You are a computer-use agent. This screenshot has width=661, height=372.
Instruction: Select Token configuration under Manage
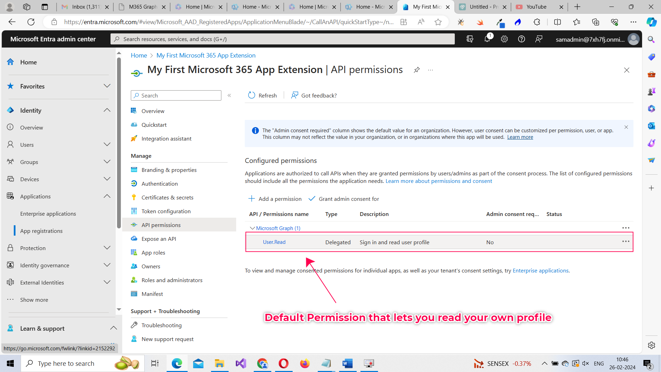[166, 211]
